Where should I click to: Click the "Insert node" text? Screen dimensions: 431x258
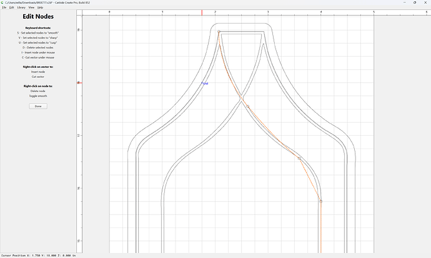[38, 72]
